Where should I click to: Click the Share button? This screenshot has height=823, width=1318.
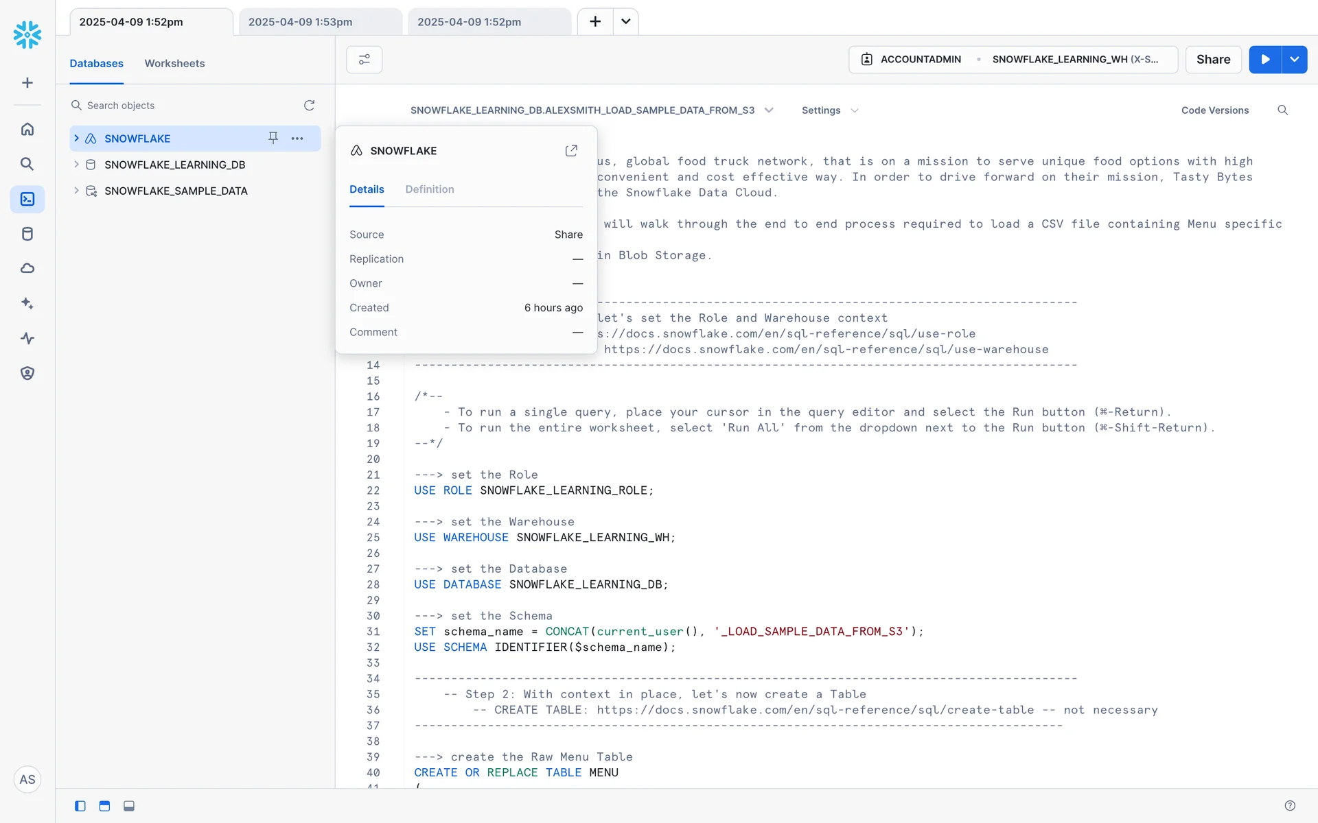click(1213, 60)
